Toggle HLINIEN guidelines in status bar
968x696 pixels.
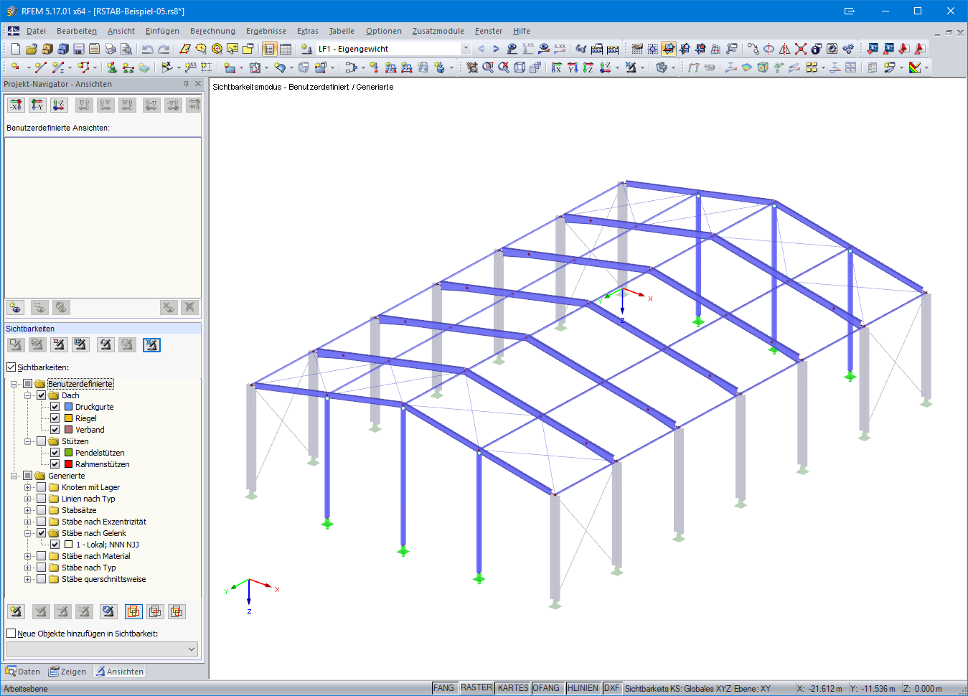point(583,688)
